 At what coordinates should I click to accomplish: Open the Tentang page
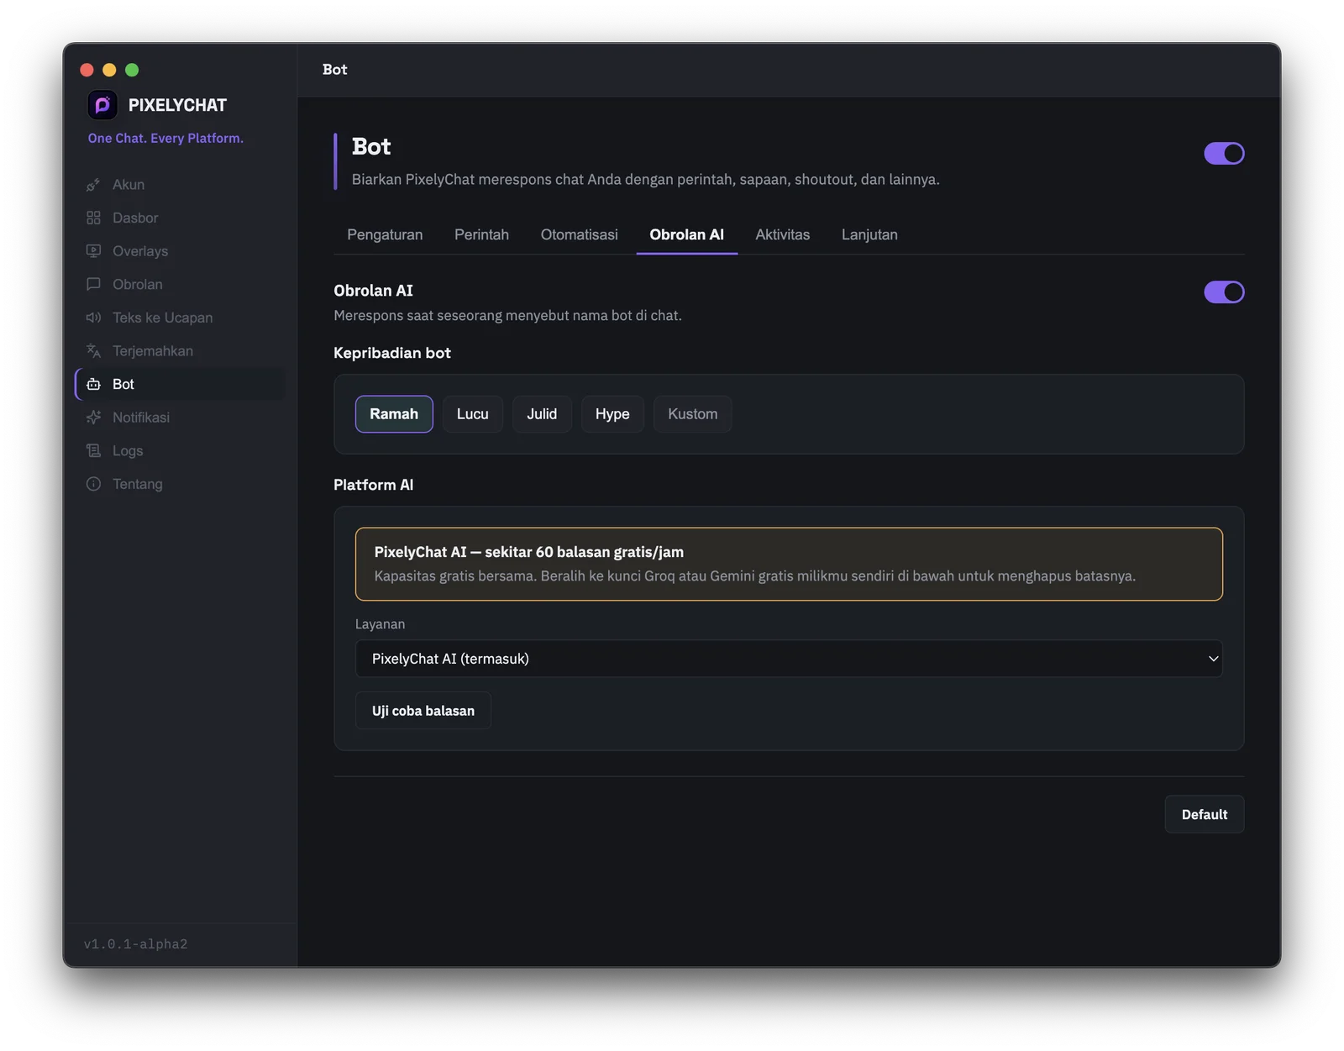coord(181,484)
